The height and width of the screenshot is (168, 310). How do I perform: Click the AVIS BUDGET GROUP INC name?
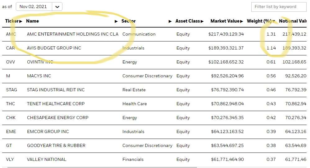pyautogui.click(x=54, y=48)
